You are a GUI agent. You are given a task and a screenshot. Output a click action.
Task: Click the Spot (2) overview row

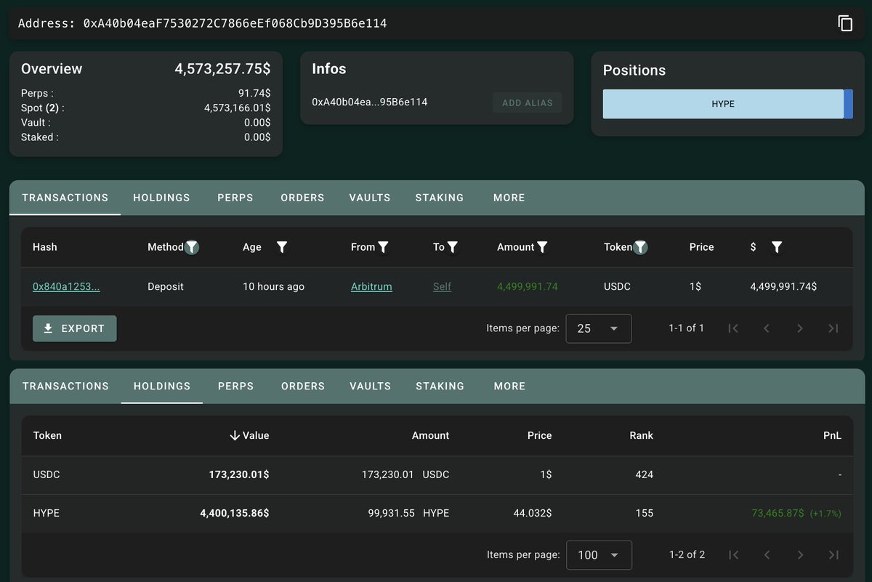click(x=146, y=108)
